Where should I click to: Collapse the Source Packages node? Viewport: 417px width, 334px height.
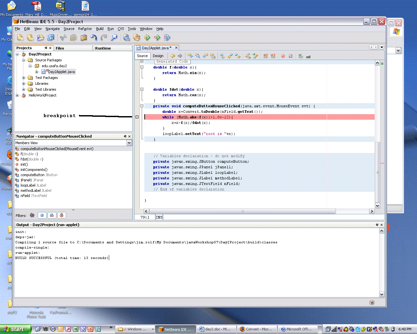click(x=24, y=60)
